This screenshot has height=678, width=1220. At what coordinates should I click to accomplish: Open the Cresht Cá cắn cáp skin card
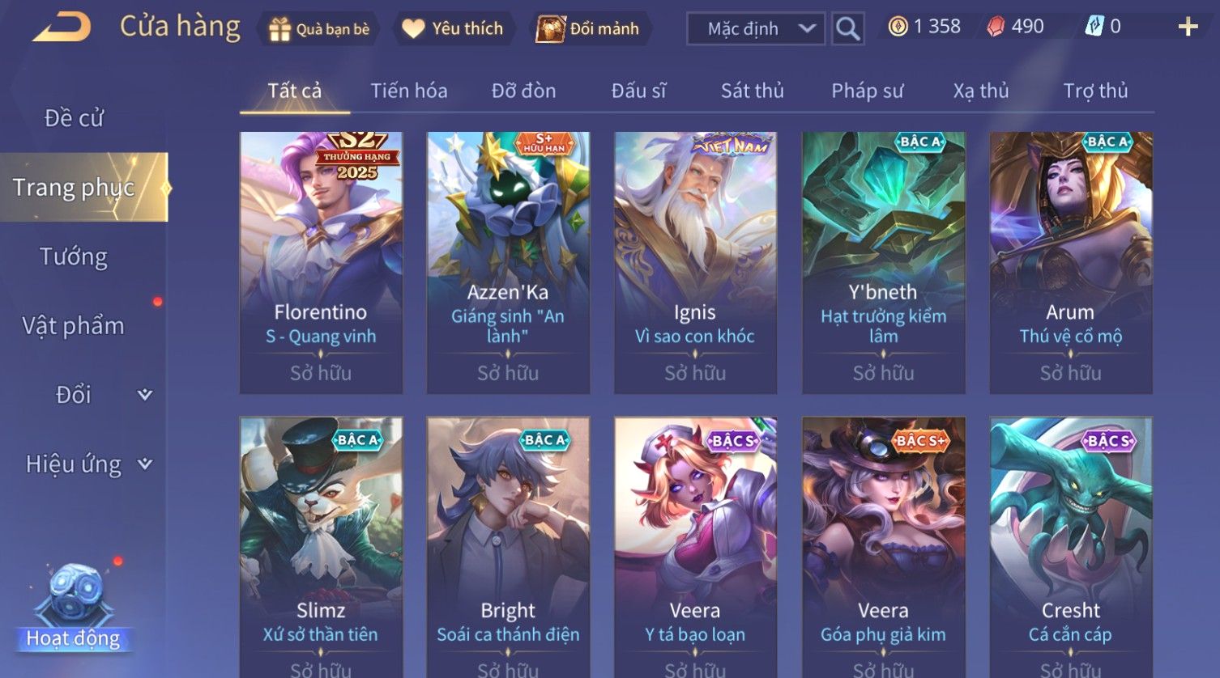pos(1071,547)
